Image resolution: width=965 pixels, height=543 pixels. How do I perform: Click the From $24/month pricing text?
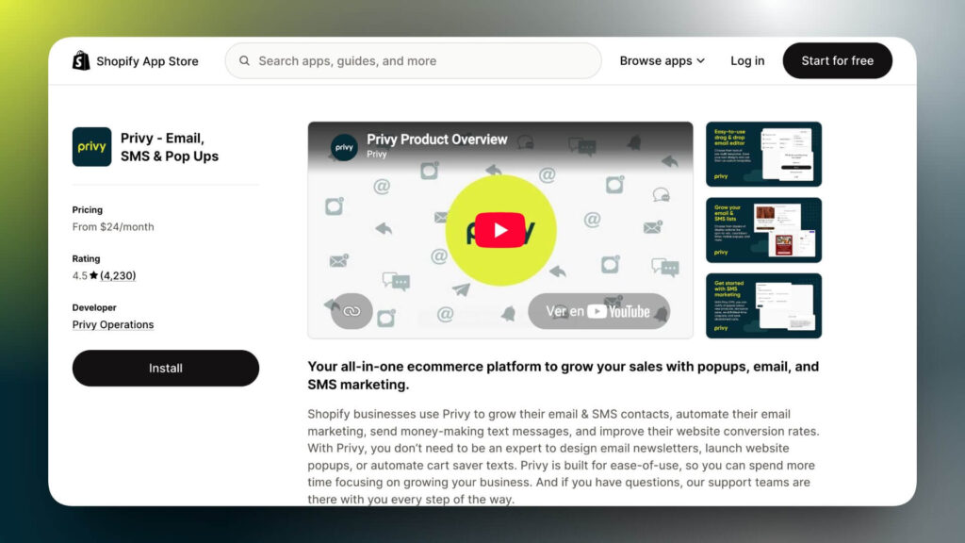113,226
